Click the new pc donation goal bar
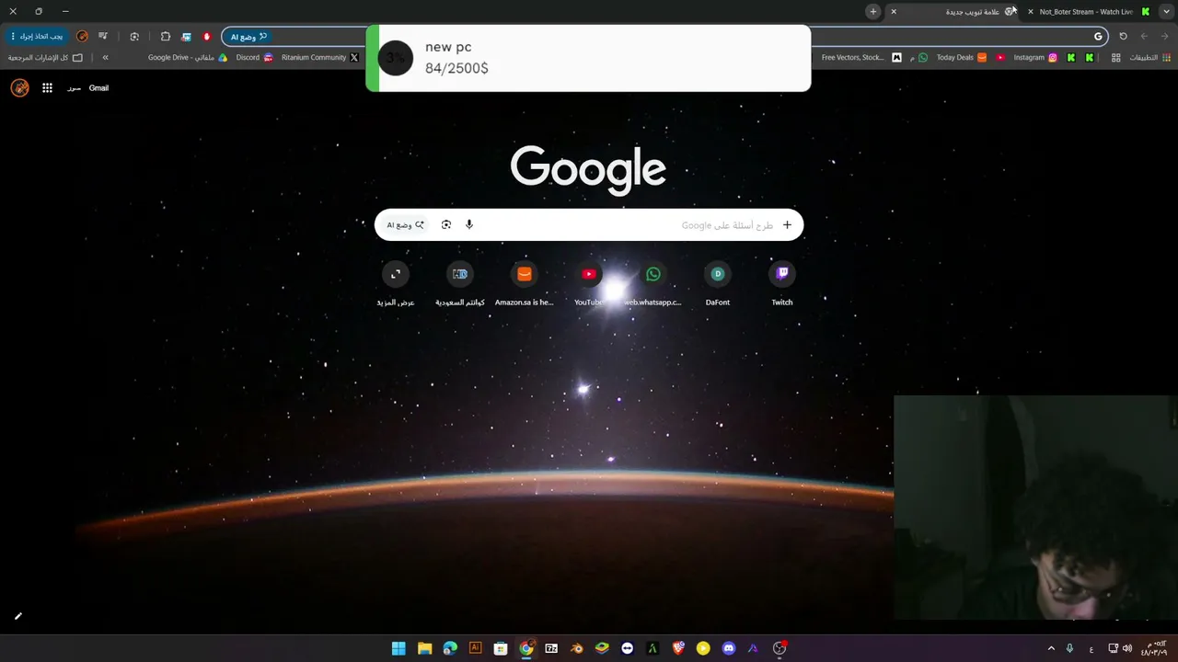The width and height of the screenshot is (1178, 662). [588, 58]
